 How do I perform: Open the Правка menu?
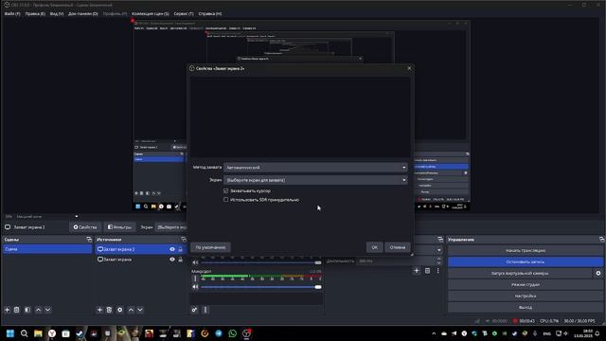(x=35, y=13)
